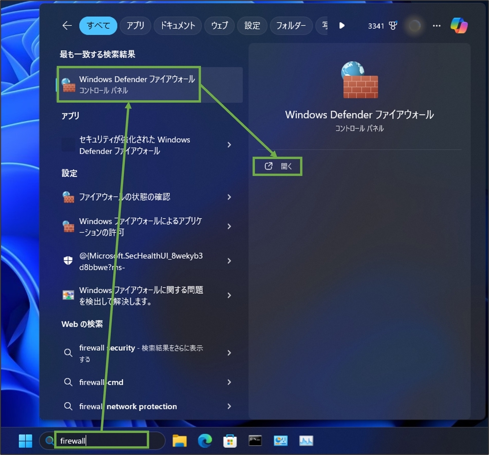Show more filter tabs with the play arrow
This screenshot has width=489, height=455.
tap(342, 26)
